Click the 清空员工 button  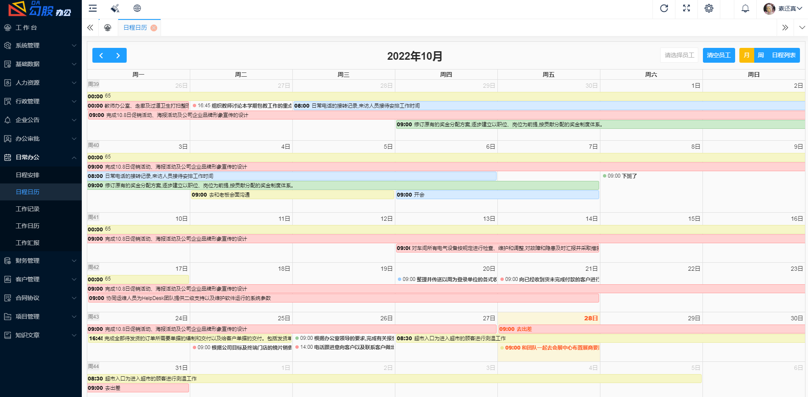pos(719,55)
